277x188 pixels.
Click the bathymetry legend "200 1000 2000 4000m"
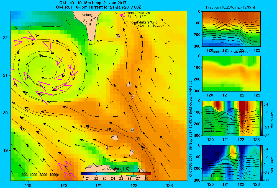[x=40, y=175]
